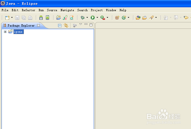The image size is (191, 129).
Task: Click the Save toolbar icon
Action: pos(17,18)
